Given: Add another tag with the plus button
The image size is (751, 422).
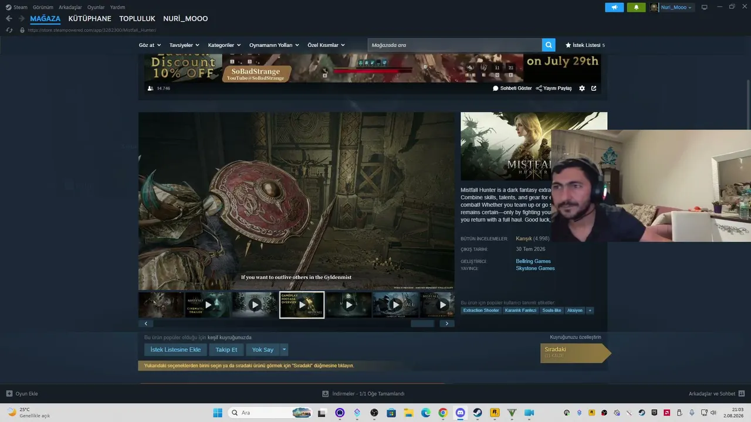Looking at the screenshot, I should (x=590, y=310).
